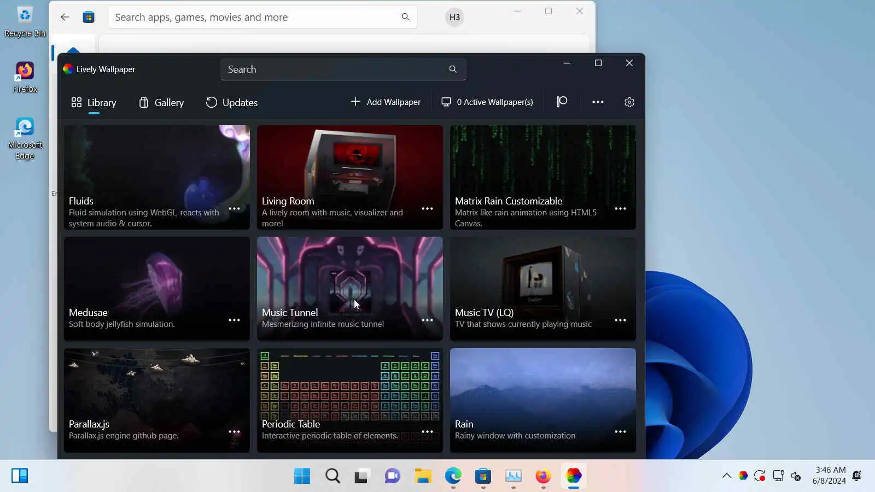Open the clock and date flyout
The height and width of the screenshot is (492, 875).
point(829,476)
